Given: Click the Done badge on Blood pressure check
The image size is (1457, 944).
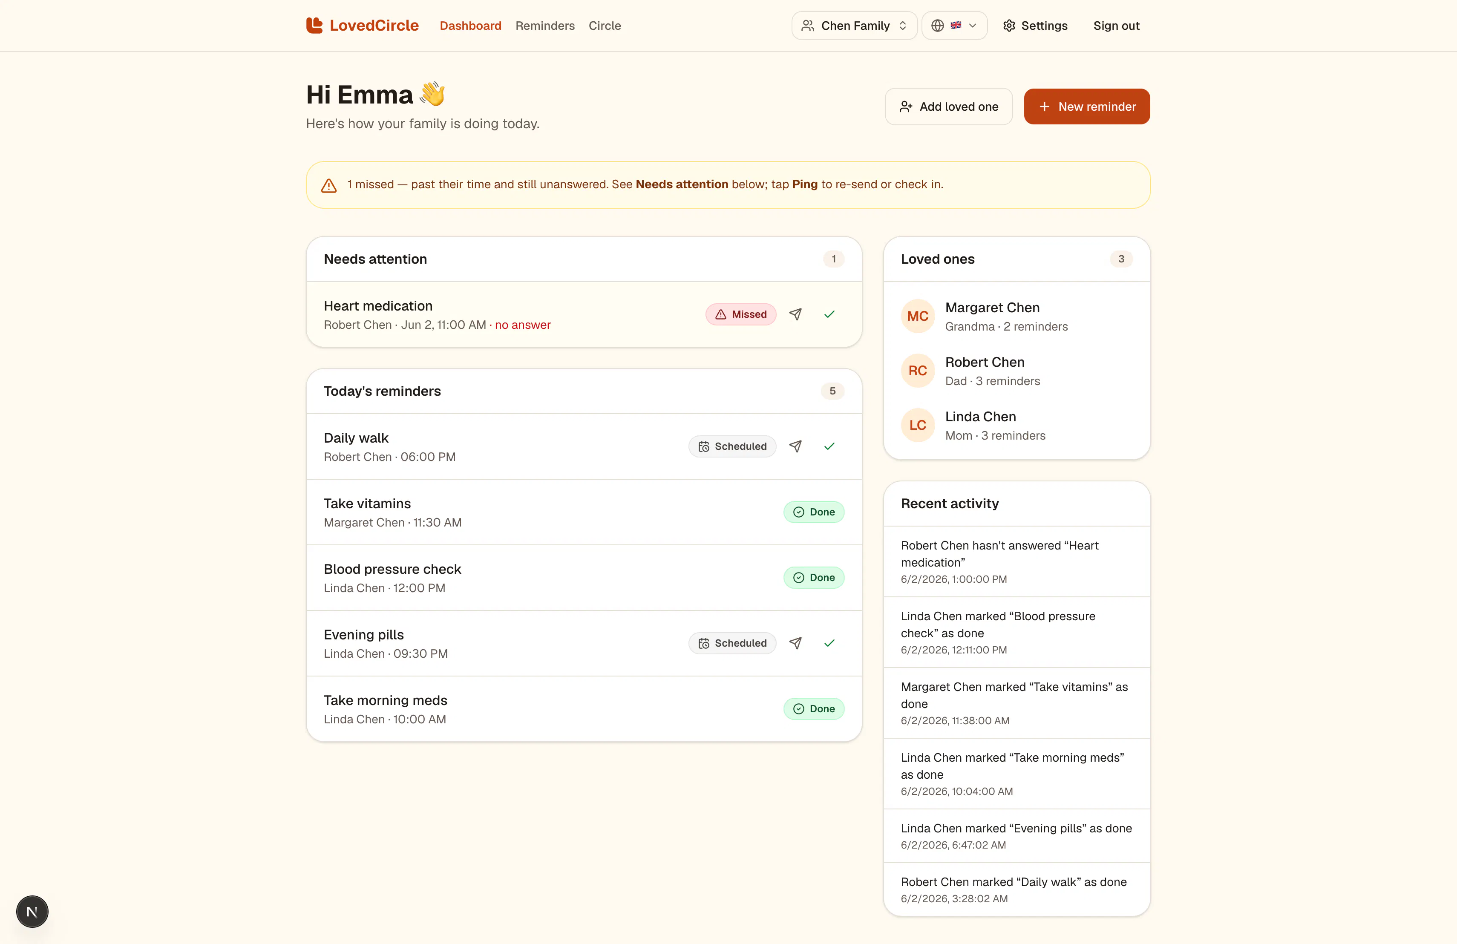Looking at the screenshot, I should coord(814,577).
